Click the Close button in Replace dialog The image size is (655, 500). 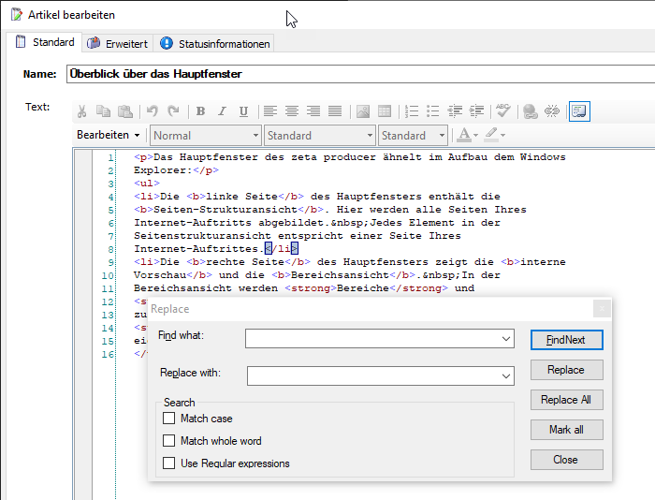[x=566, y=460]
